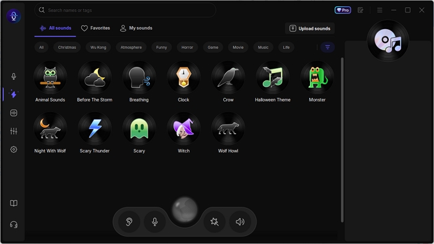Screen dimensions: 434x244
Task: Click the sound list vertical scrollbar
Action: [x=342, y=139]
